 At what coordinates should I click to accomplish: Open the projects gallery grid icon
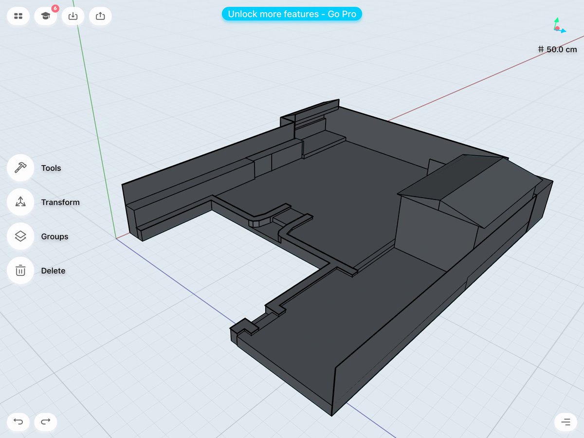[18, 16]
